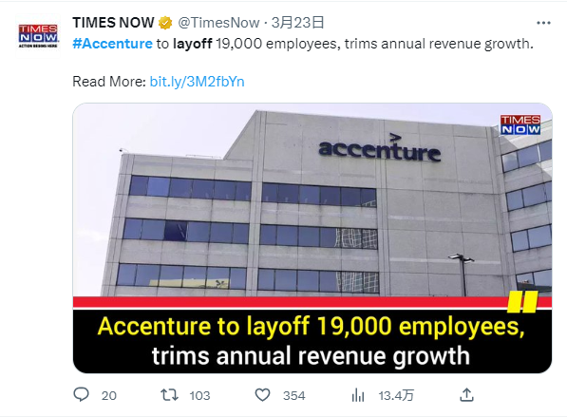
Task: Click the 13.4万 views count
Action: 396,396
